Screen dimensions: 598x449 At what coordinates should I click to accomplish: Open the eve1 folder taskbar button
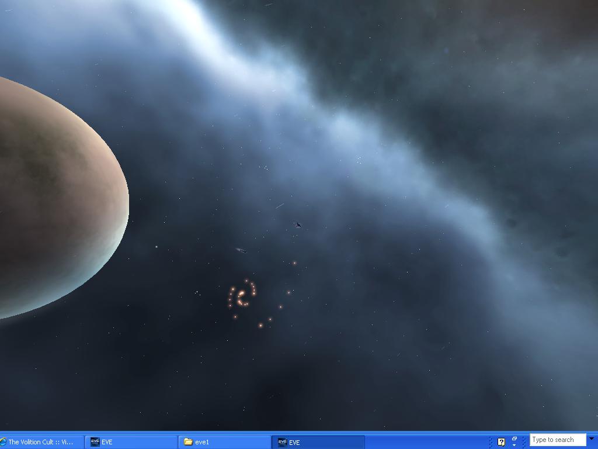point(225,442)
